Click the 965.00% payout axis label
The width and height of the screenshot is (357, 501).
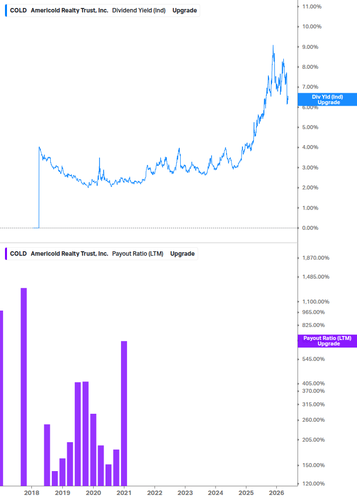click(x=313, y=312)
